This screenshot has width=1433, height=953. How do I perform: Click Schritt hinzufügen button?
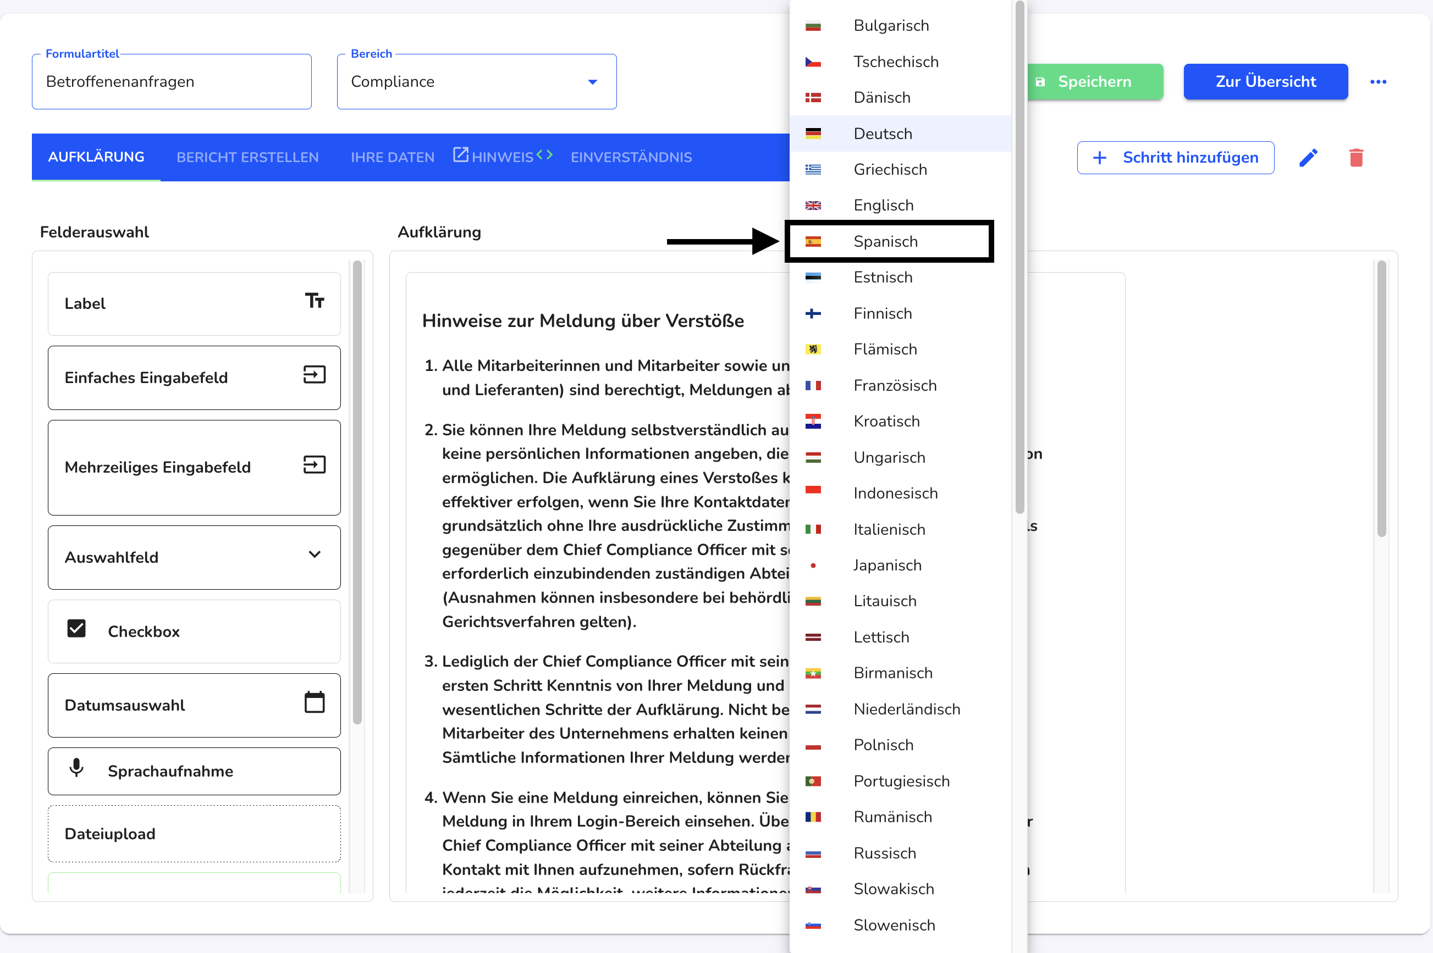(1175, 157)
